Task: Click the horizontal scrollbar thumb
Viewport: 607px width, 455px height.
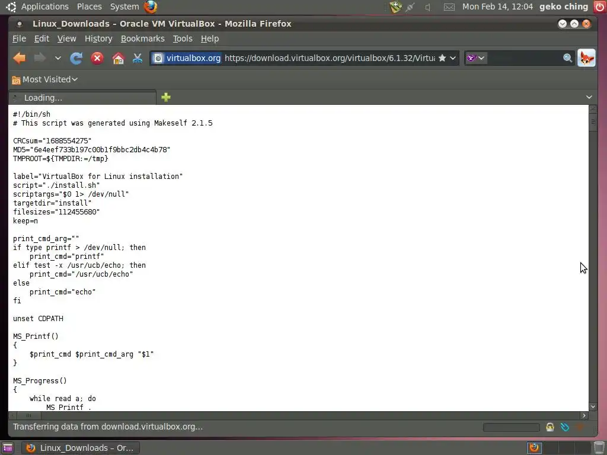Action: (28, 415)
